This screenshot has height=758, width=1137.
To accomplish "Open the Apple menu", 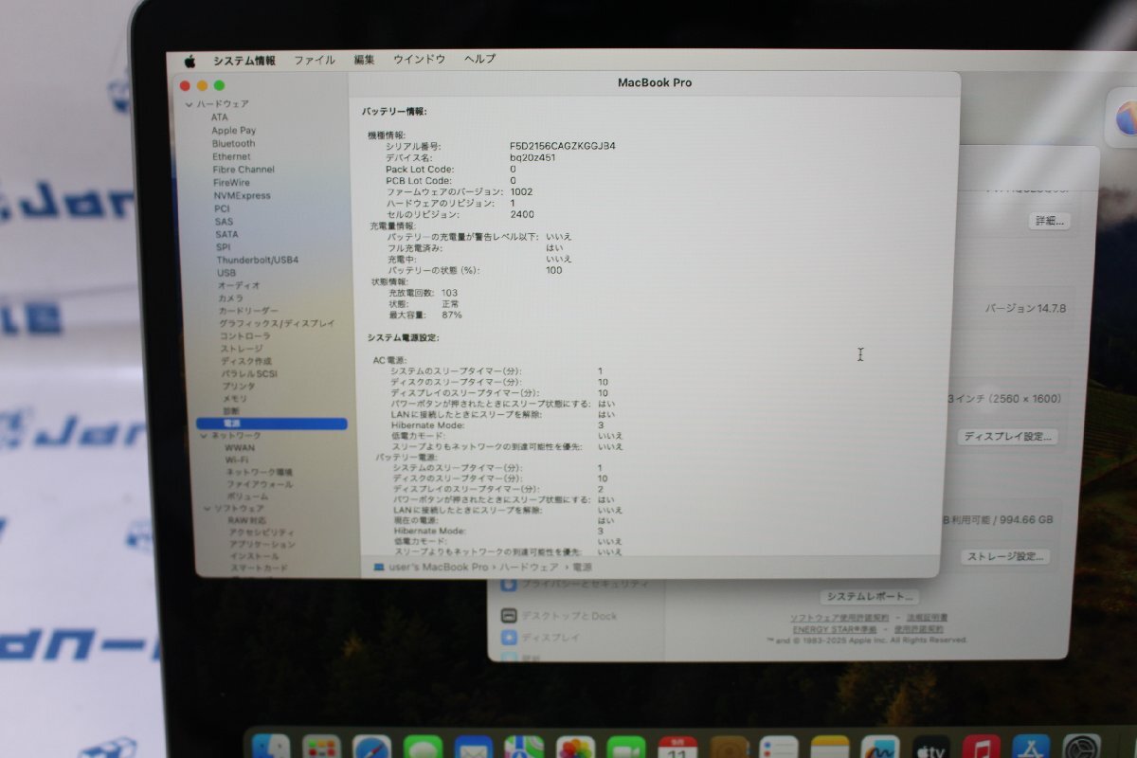I will [189, 62].
